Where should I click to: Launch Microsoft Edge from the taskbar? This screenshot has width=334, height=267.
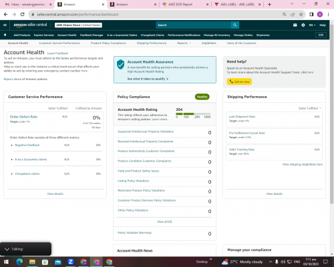click(x=19, y=262)
